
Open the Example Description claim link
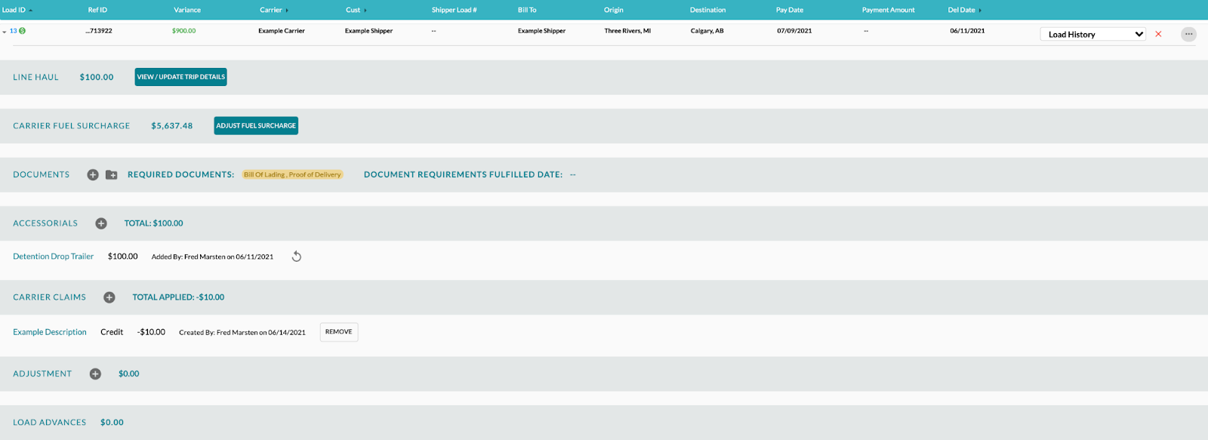pyautogui.click(x=50, y=332)
